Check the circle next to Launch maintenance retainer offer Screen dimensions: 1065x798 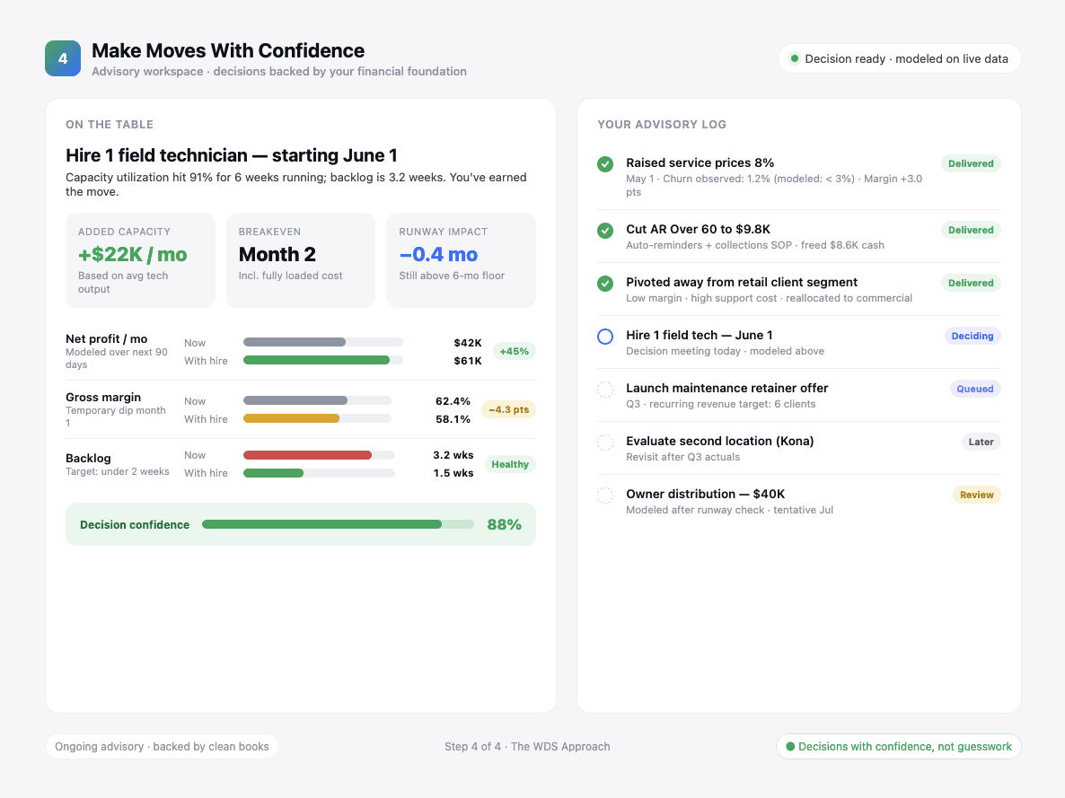click(x=604, y=389)
